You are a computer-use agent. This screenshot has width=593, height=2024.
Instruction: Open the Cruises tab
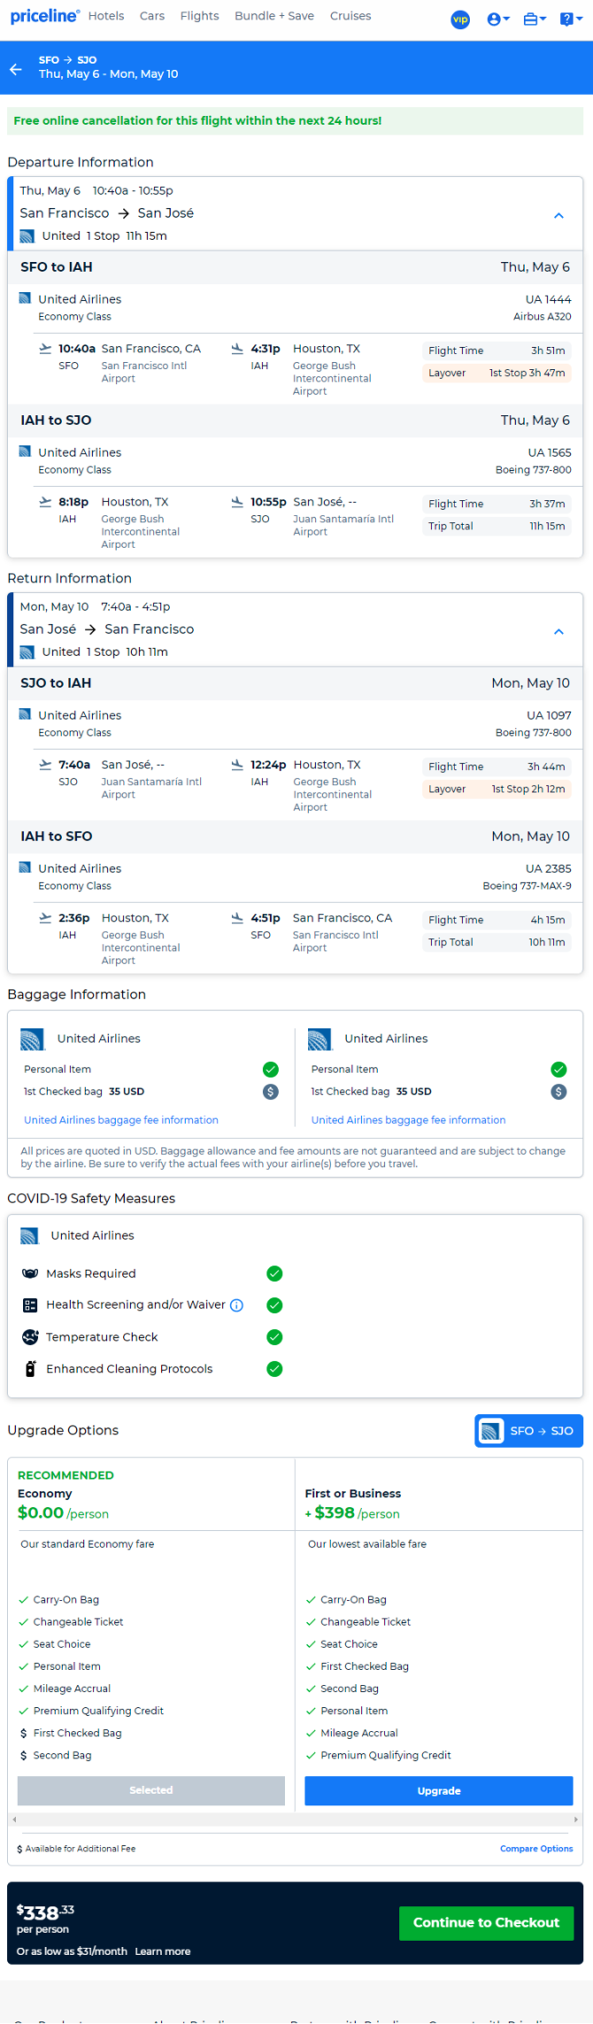tap(350, 16)
